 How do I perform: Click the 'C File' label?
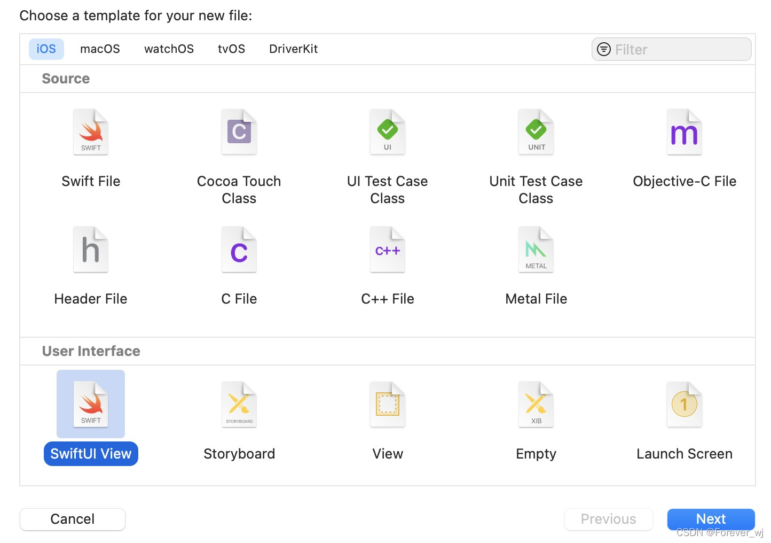tap(239, 299)
